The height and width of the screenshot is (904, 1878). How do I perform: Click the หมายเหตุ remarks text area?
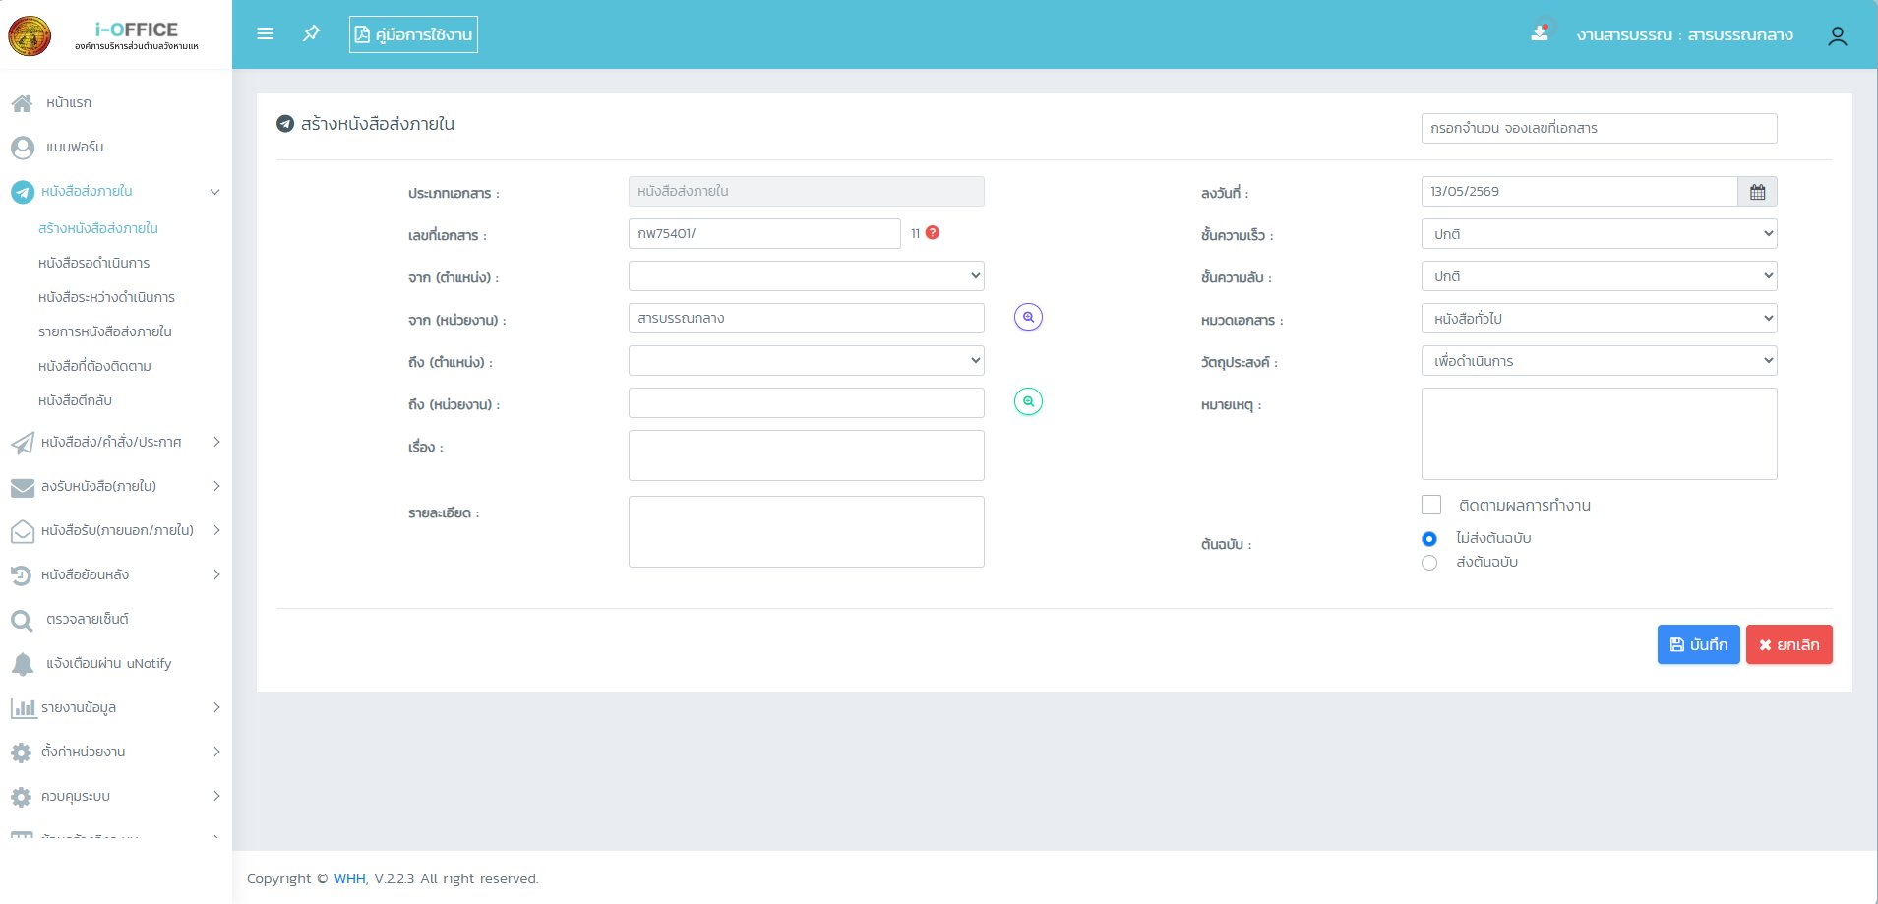click(x=1599, y=434)
